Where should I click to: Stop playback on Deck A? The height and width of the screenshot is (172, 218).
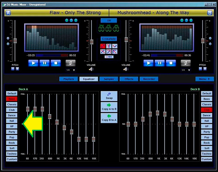(56, 63)
